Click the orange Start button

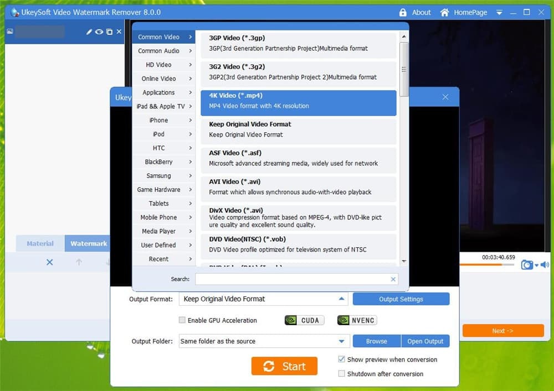click(x=284, y=366)
